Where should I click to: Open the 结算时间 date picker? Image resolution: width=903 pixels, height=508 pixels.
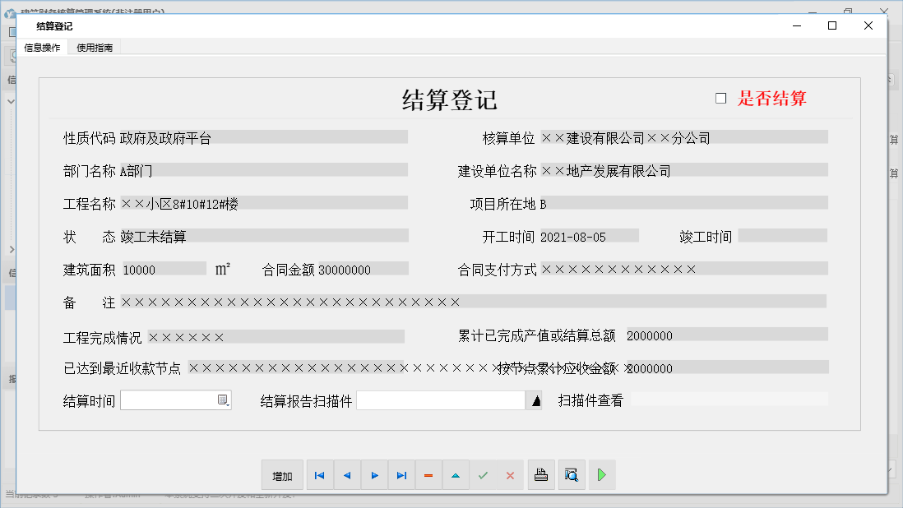point(224,399)
